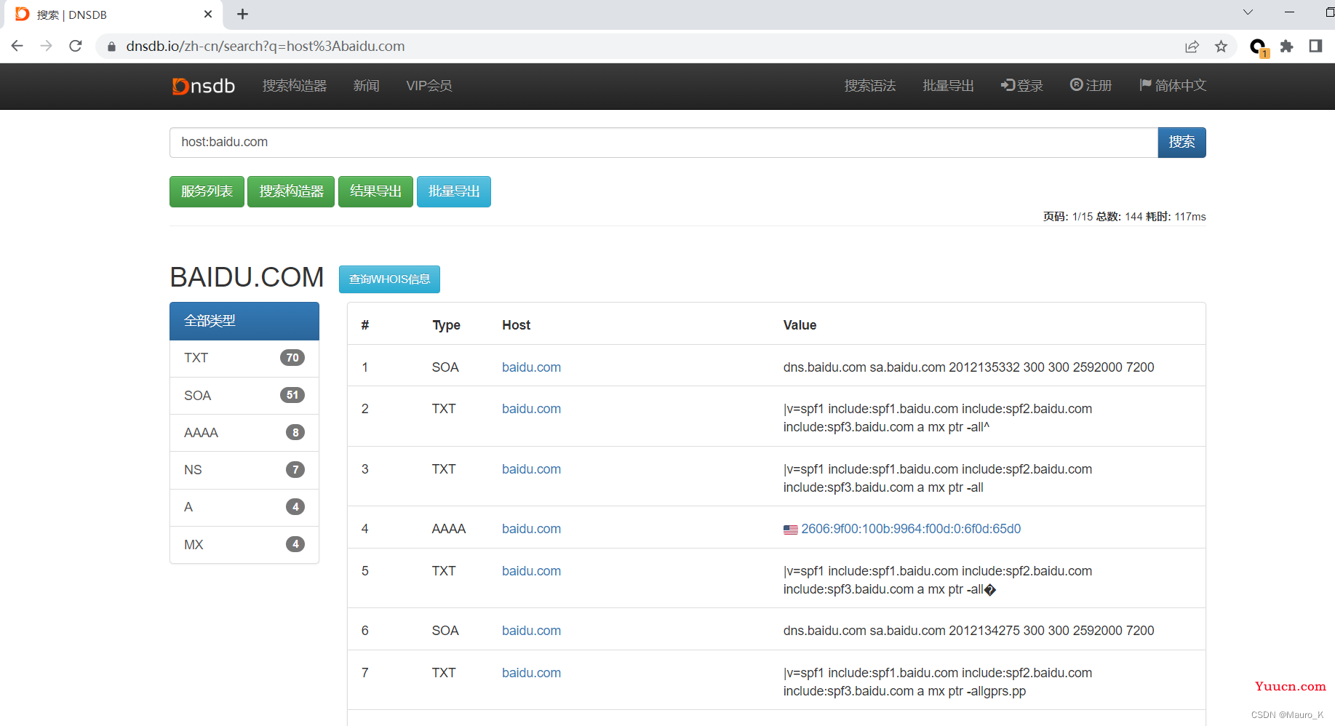Bookmark this page with the star

click(x=1221, y=47)
